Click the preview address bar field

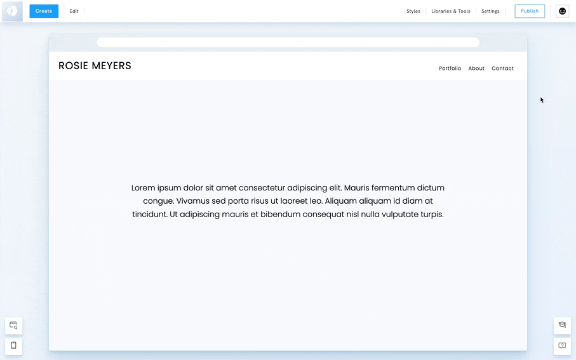(288, 43)
